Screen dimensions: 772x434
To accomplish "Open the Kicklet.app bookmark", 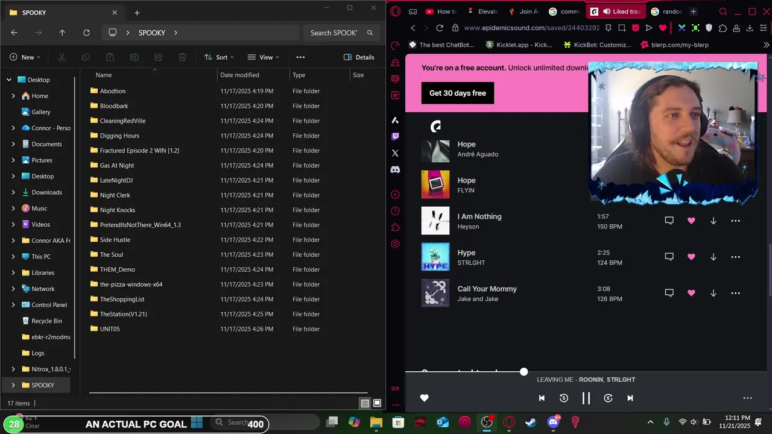I will pyautogui.click(x=519, y=45).
